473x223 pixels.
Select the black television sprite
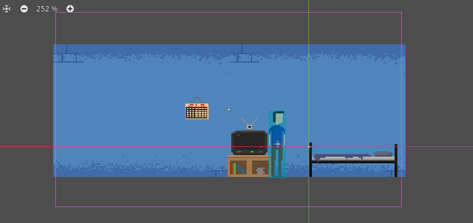249,142
